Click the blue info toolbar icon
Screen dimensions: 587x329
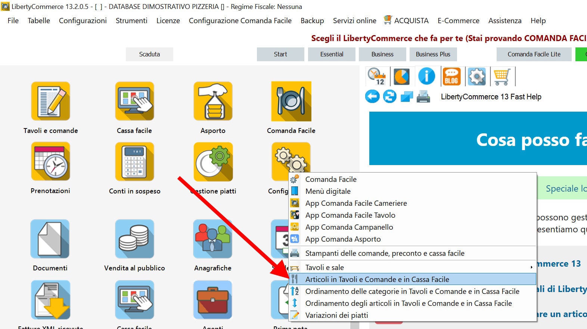point(426,77)
